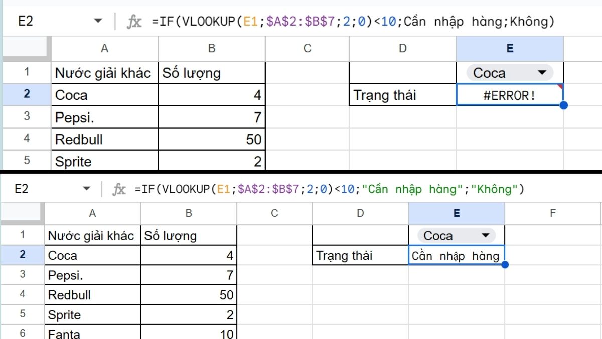Viewport: 602px width, 339px height.
Task: Select column D header in bottom sheet
Action: [x=360, y=213]
